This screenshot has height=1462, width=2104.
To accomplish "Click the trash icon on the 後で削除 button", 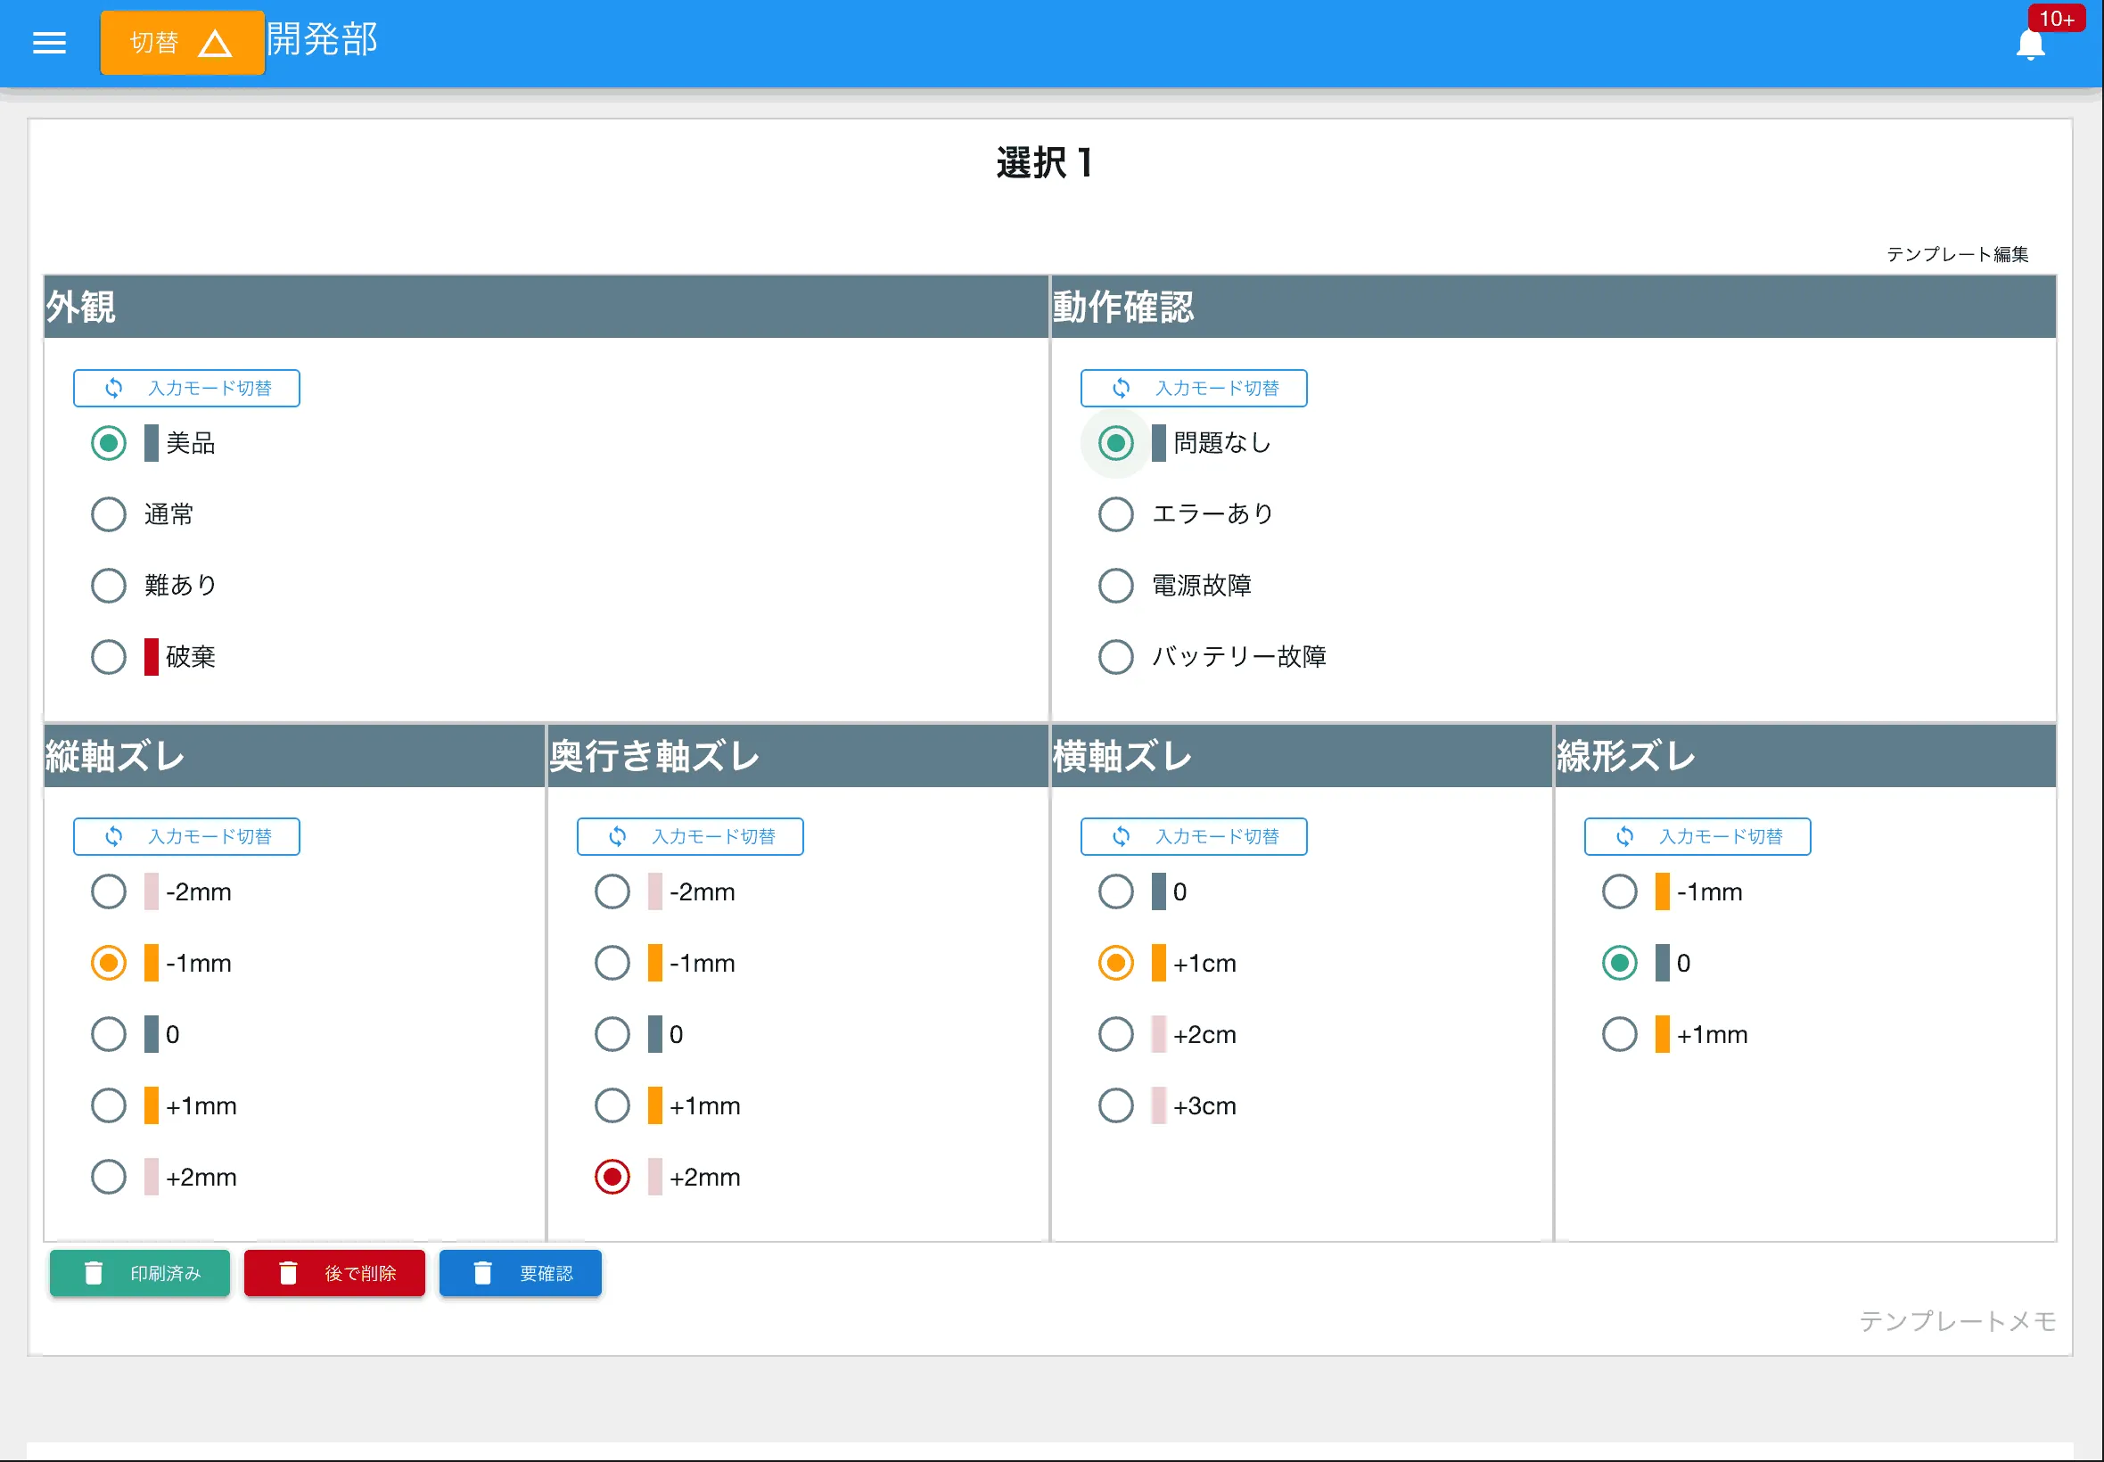I will coord(289,1272).
